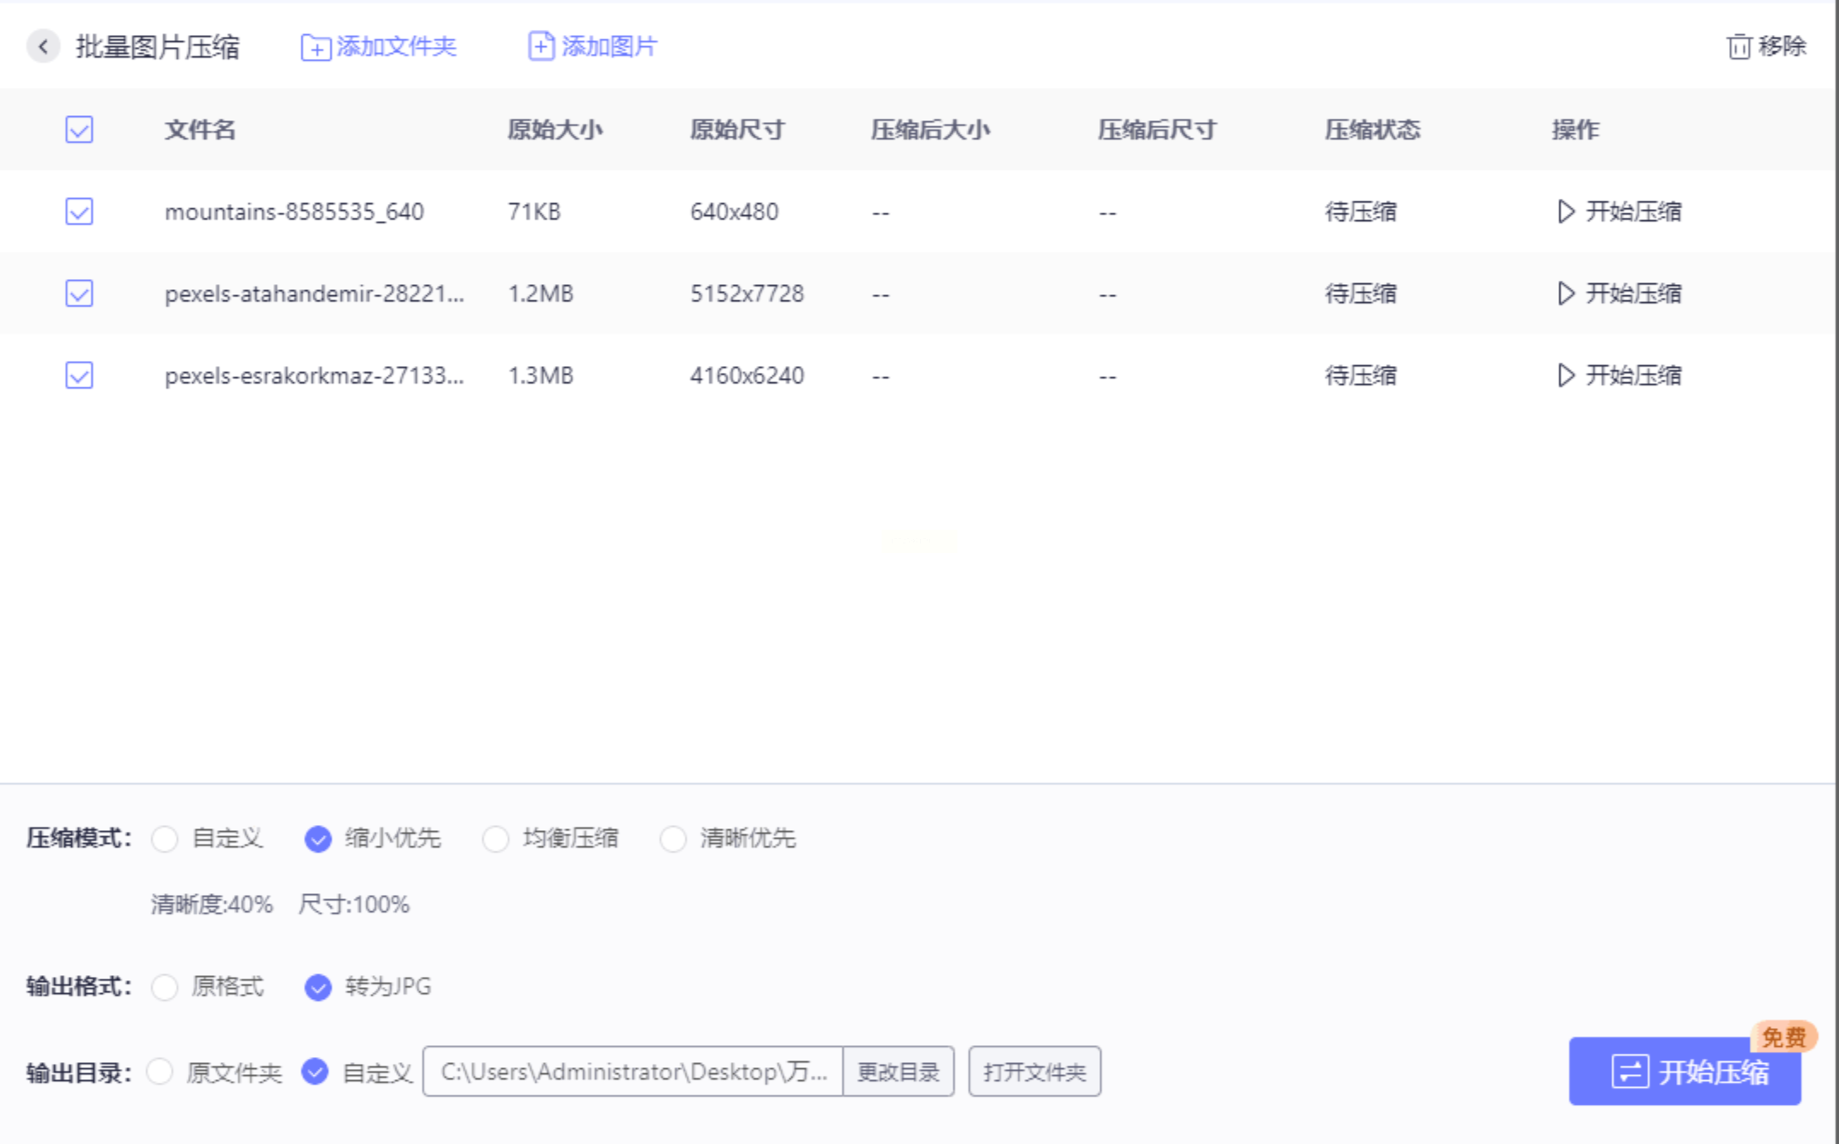Click the output directory path field
1839x1144 pixels.
click(x=632, y=1071)
